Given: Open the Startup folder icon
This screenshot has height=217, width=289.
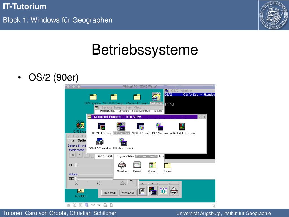Looking at the screenshot, I should [x=152, y=165].
